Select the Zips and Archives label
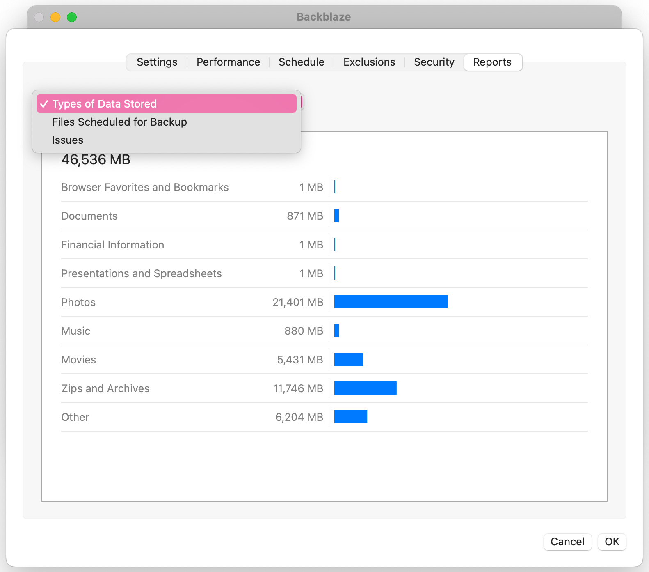This screenshot has height=572, width=649. pyautogui.click(x=105, y=388)
